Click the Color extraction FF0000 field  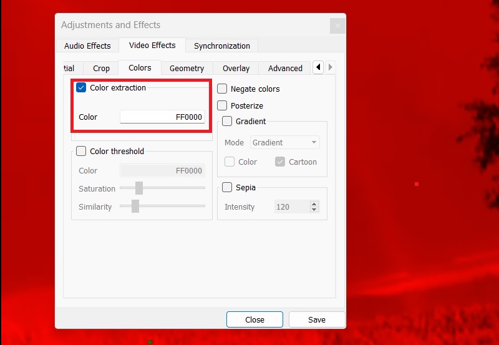[163, 117]
